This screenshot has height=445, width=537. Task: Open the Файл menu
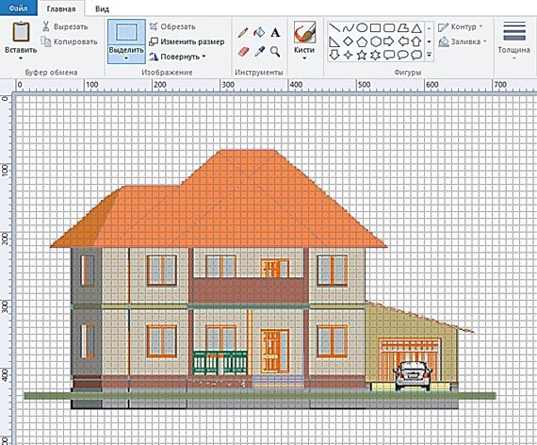tap(18, 8)
